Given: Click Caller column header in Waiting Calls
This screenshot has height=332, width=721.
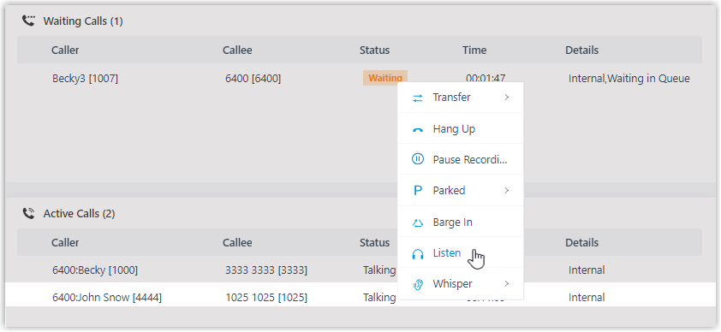Looking at the screenshot, I should pyautogui.click(x=65, y=50).
